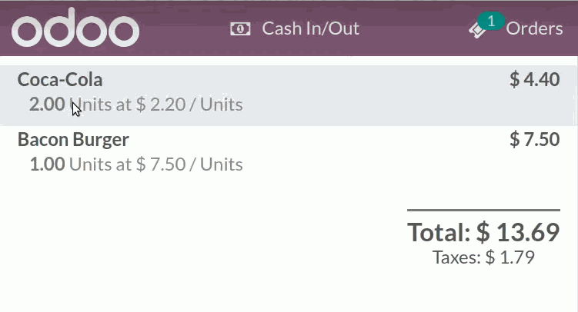Image resolution: width=578 pixels, height=312 pixels.
Task: Click the cash banknote icon
Action: pyautogui.click(x=240, y=28)
